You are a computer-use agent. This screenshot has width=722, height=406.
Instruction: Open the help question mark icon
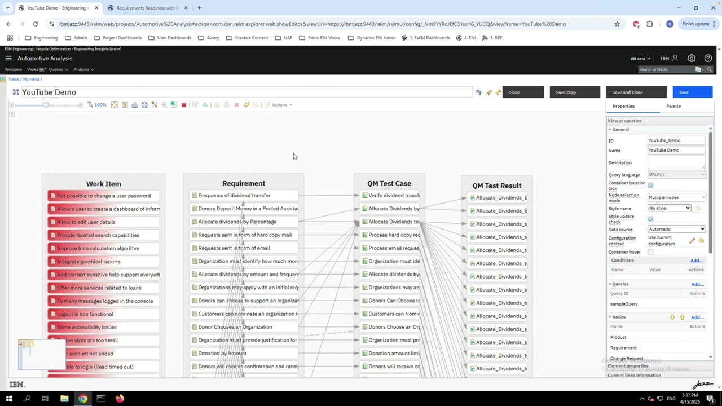pyautogui.click(x=708, y=58)
